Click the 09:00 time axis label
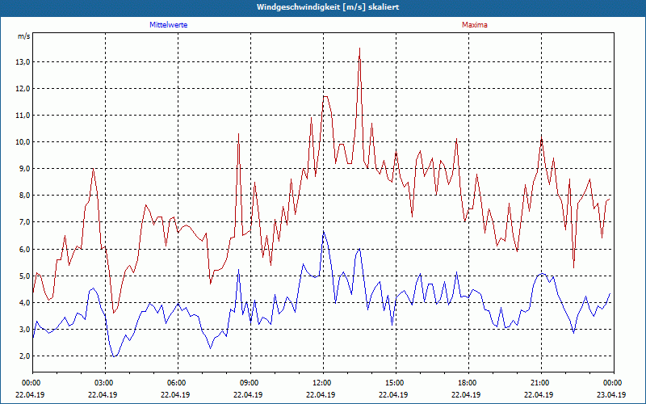The width and height of the screenshot is (646, 404). [x=250, y=383]
